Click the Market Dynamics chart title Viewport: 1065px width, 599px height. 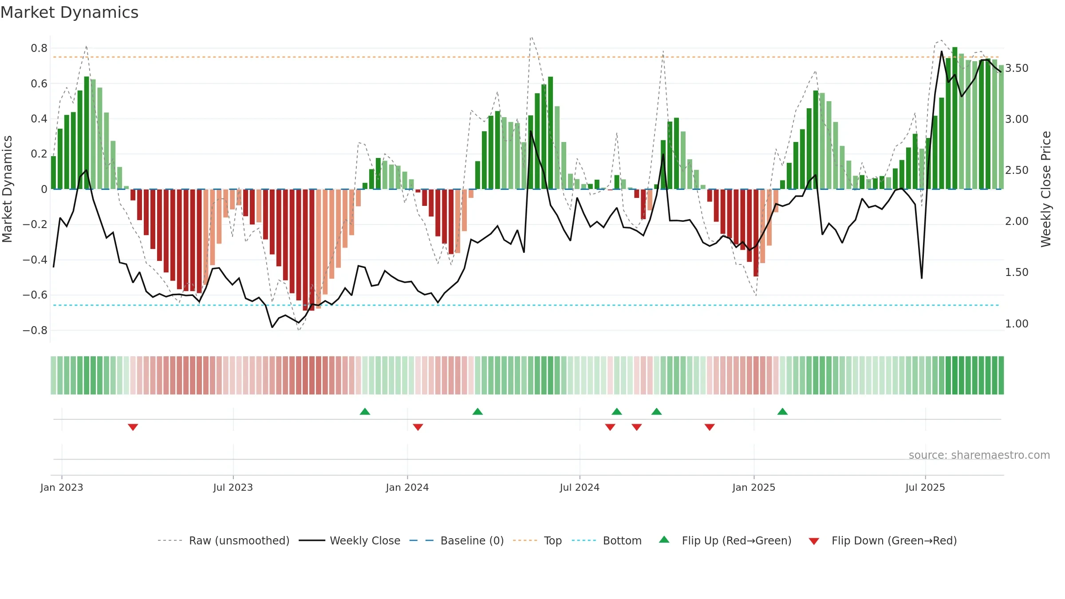tap(69, 12)
